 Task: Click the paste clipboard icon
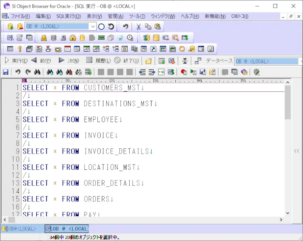click(x=158, y=27)
